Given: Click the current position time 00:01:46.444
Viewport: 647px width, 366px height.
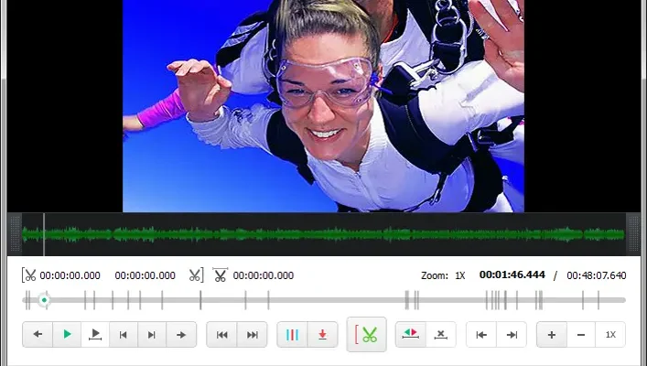Looking at the screenshot, I should pos(512,274).
